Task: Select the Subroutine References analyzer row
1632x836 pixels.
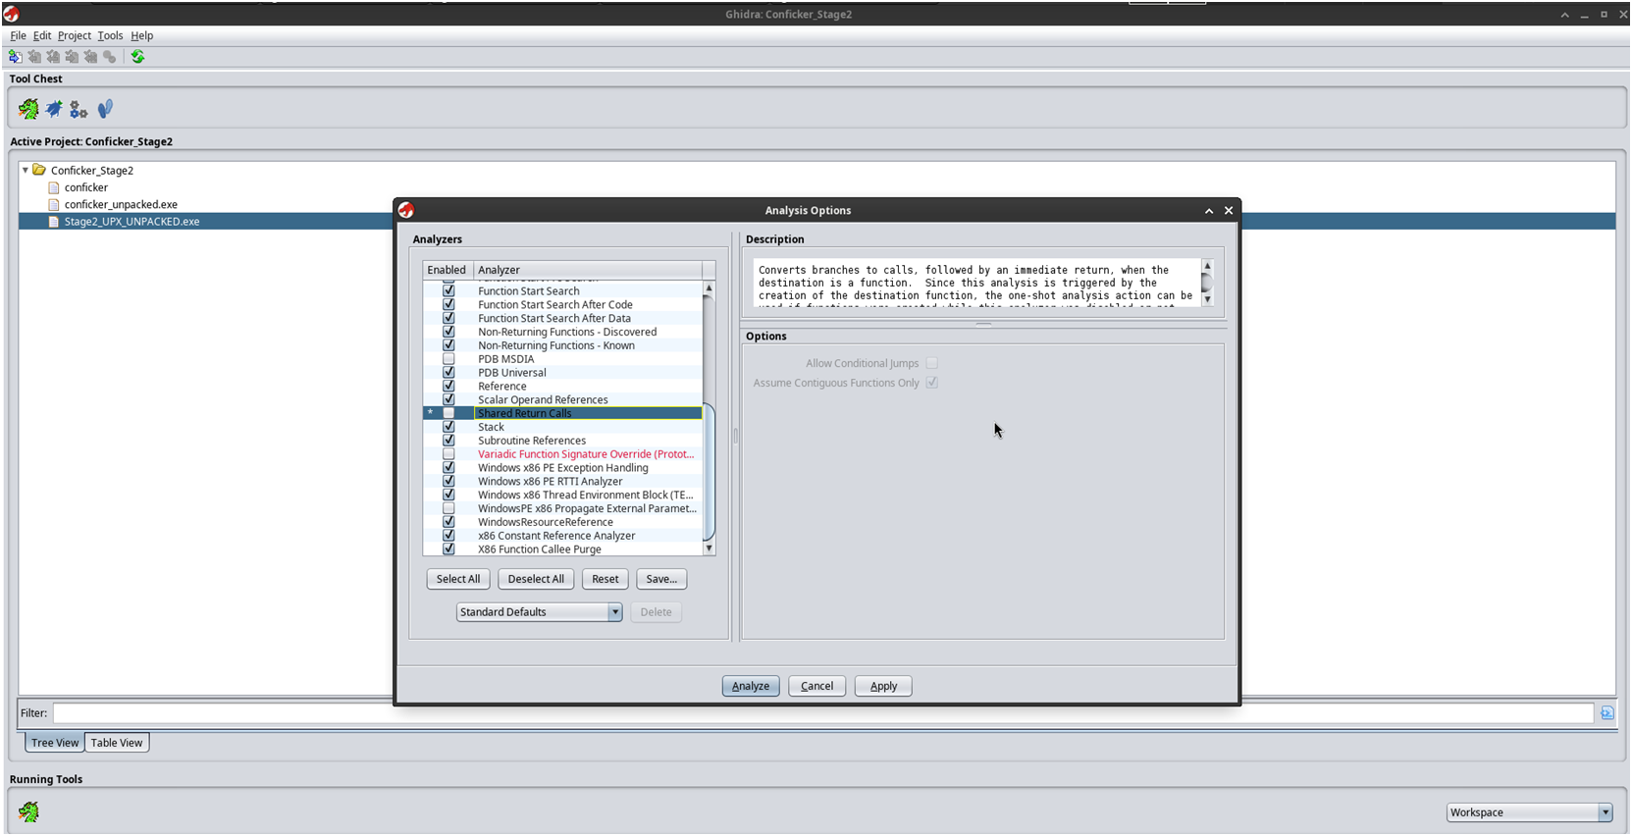Action: click(x=563, y=441)
